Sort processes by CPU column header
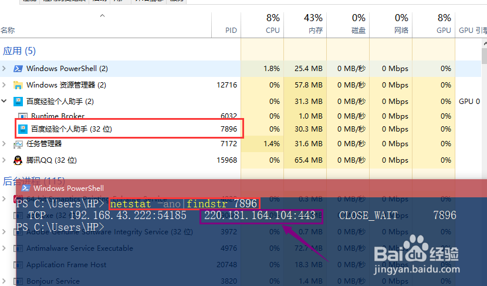The image size is (487, 286). (x=262, y=25)
